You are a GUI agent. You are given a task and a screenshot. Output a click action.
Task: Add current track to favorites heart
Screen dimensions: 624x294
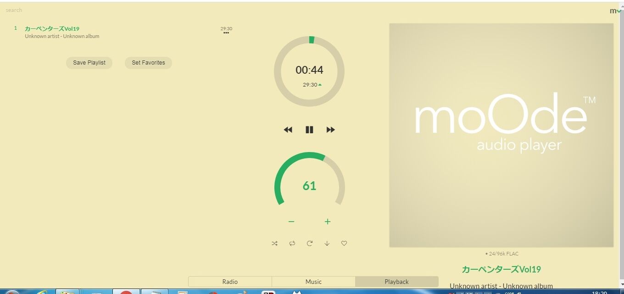344,244
